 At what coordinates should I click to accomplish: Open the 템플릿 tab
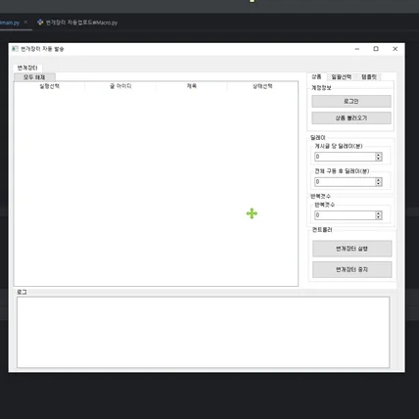tap(369, 77)
